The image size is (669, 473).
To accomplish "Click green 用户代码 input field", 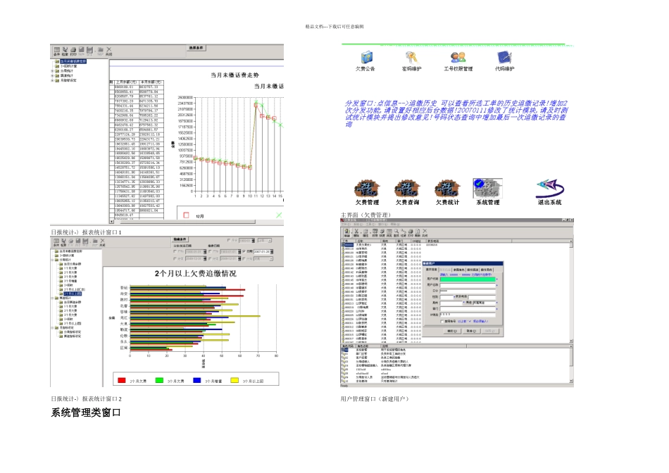I will (x=468, y=279).
